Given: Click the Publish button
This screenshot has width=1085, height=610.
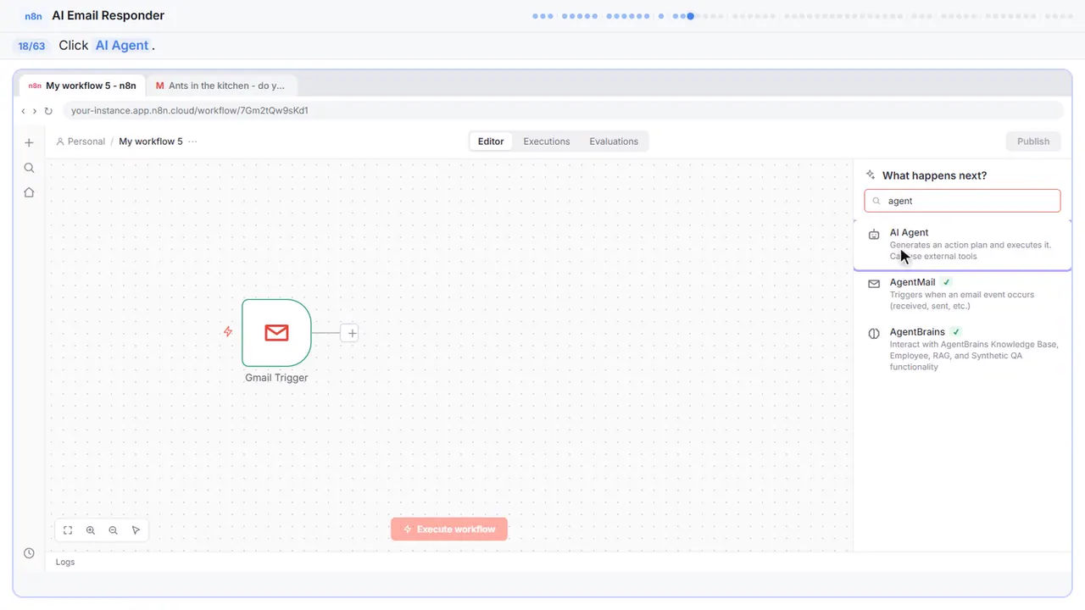Looking at the screenshot, I should point(1033,141).
